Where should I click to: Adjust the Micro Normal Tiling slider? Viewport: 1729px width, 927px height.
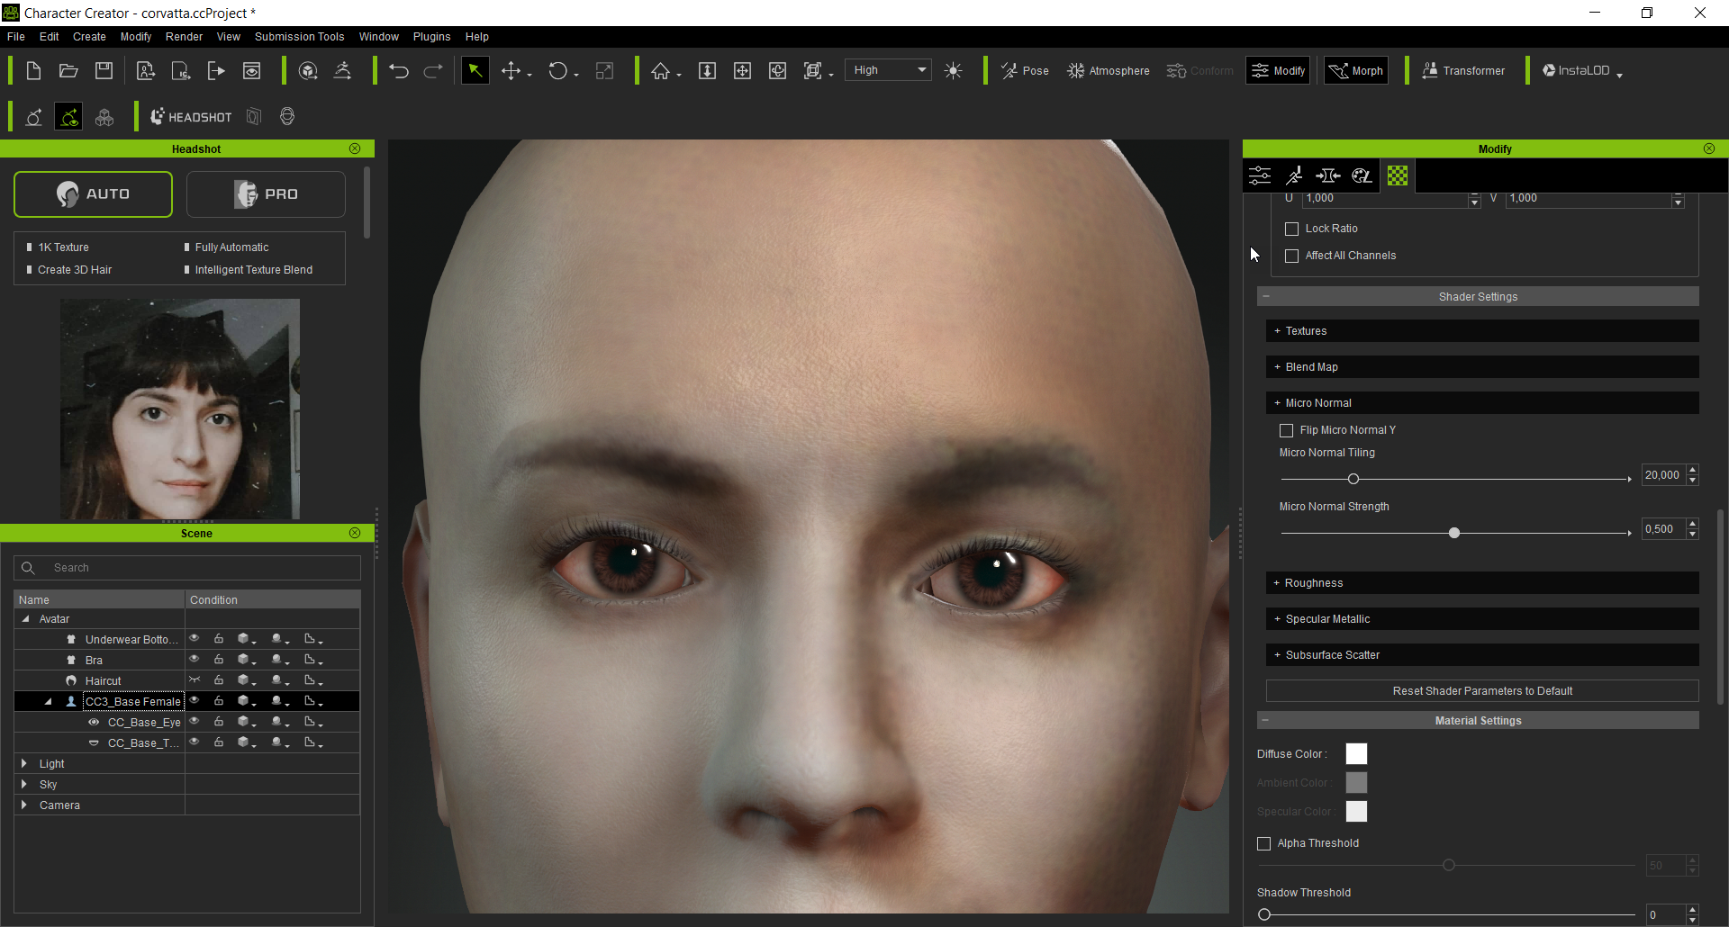pyautogui.click(x=1353, y=479)
